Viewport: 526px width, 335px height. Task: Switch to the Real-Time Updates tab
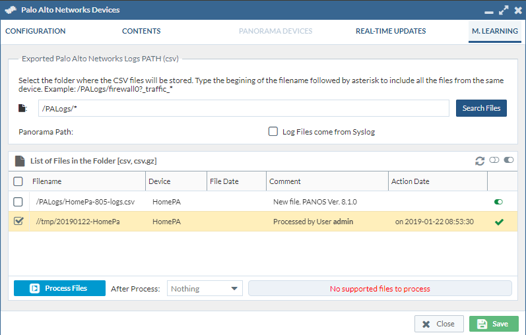(x=391, y=31)
